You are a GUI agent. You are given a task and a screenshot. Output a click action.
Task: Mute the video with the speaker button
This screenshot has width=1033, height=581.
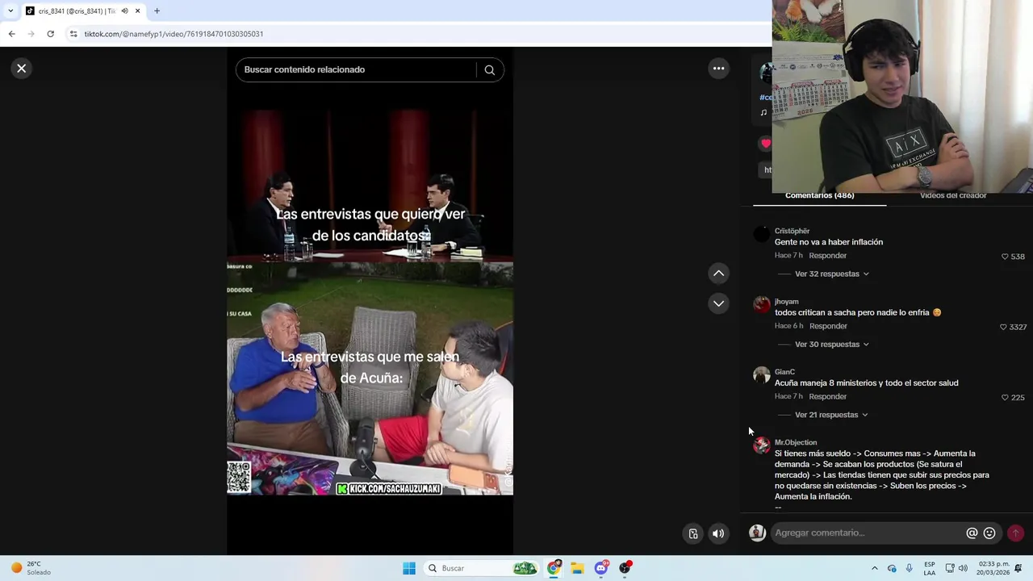pos(718,533)
